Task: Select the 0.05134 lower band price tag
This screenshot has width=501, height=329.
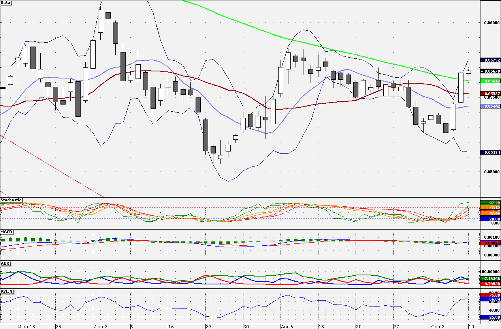Action: coord(490,152)
